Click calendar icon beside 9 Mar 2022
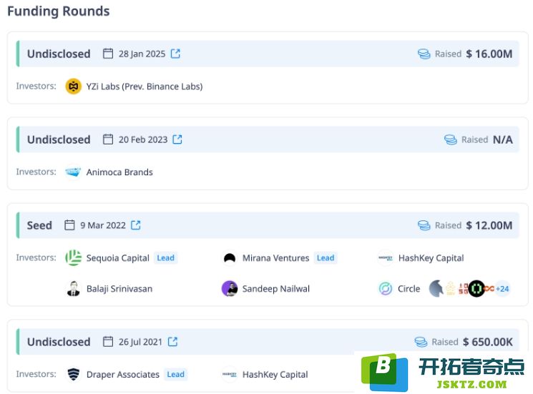This screenshot has width=533, height=394. pyautogui.click(x=69, y=225)
